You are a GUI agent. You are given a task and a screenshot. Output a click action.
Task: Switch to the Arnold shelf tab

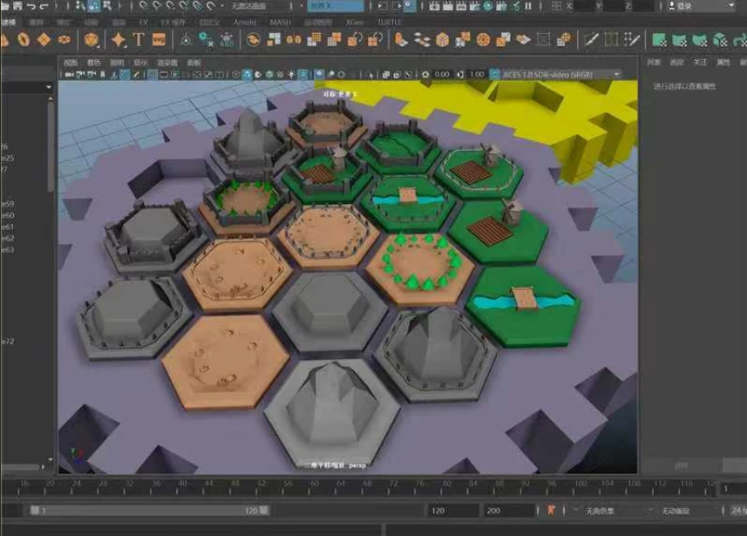[x=245, y=23]
